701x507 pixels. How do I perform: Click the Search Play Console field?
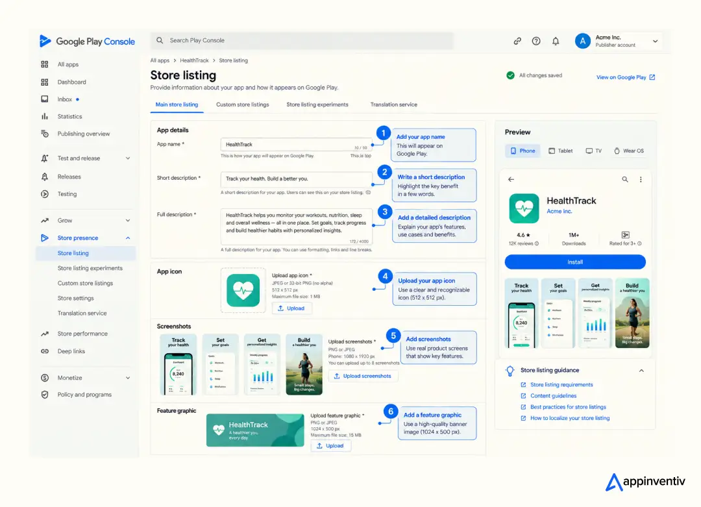click(302, 40)
